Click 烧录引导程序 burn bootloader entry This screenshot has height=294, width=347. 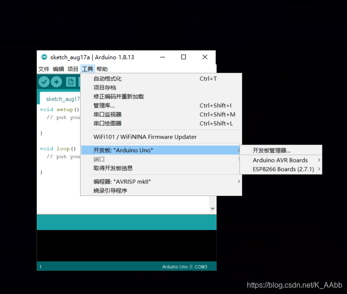161,190
